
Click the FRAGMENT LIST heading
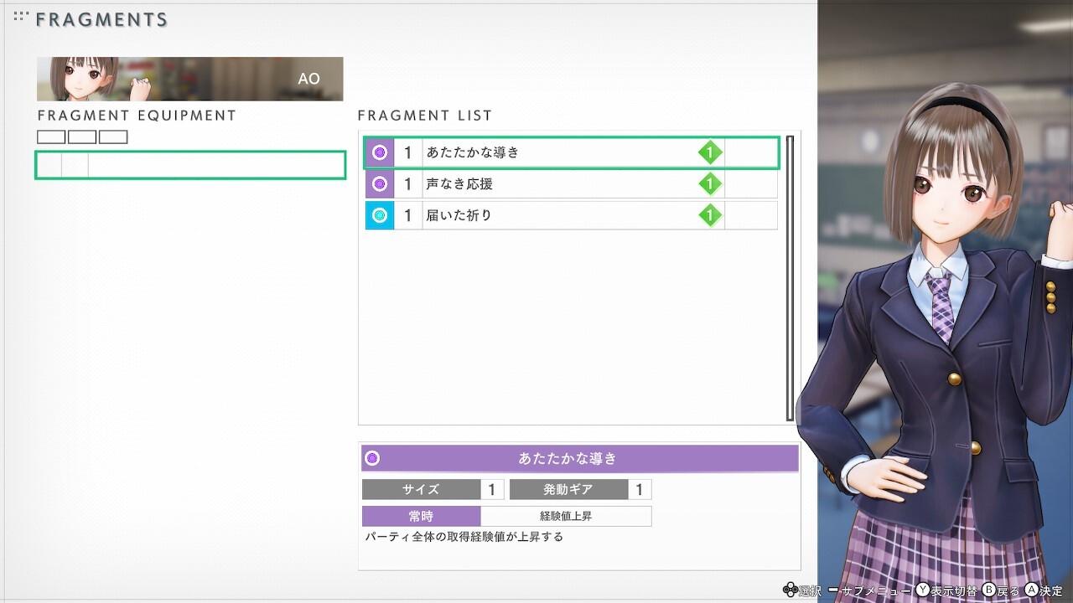click(x=425, y=116)
